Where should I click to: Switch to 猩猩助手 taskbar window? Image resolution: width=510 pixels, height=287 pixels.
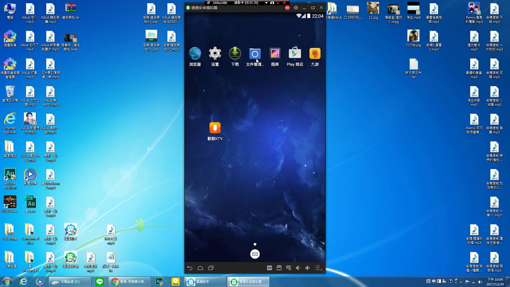[x=206, y=282]
